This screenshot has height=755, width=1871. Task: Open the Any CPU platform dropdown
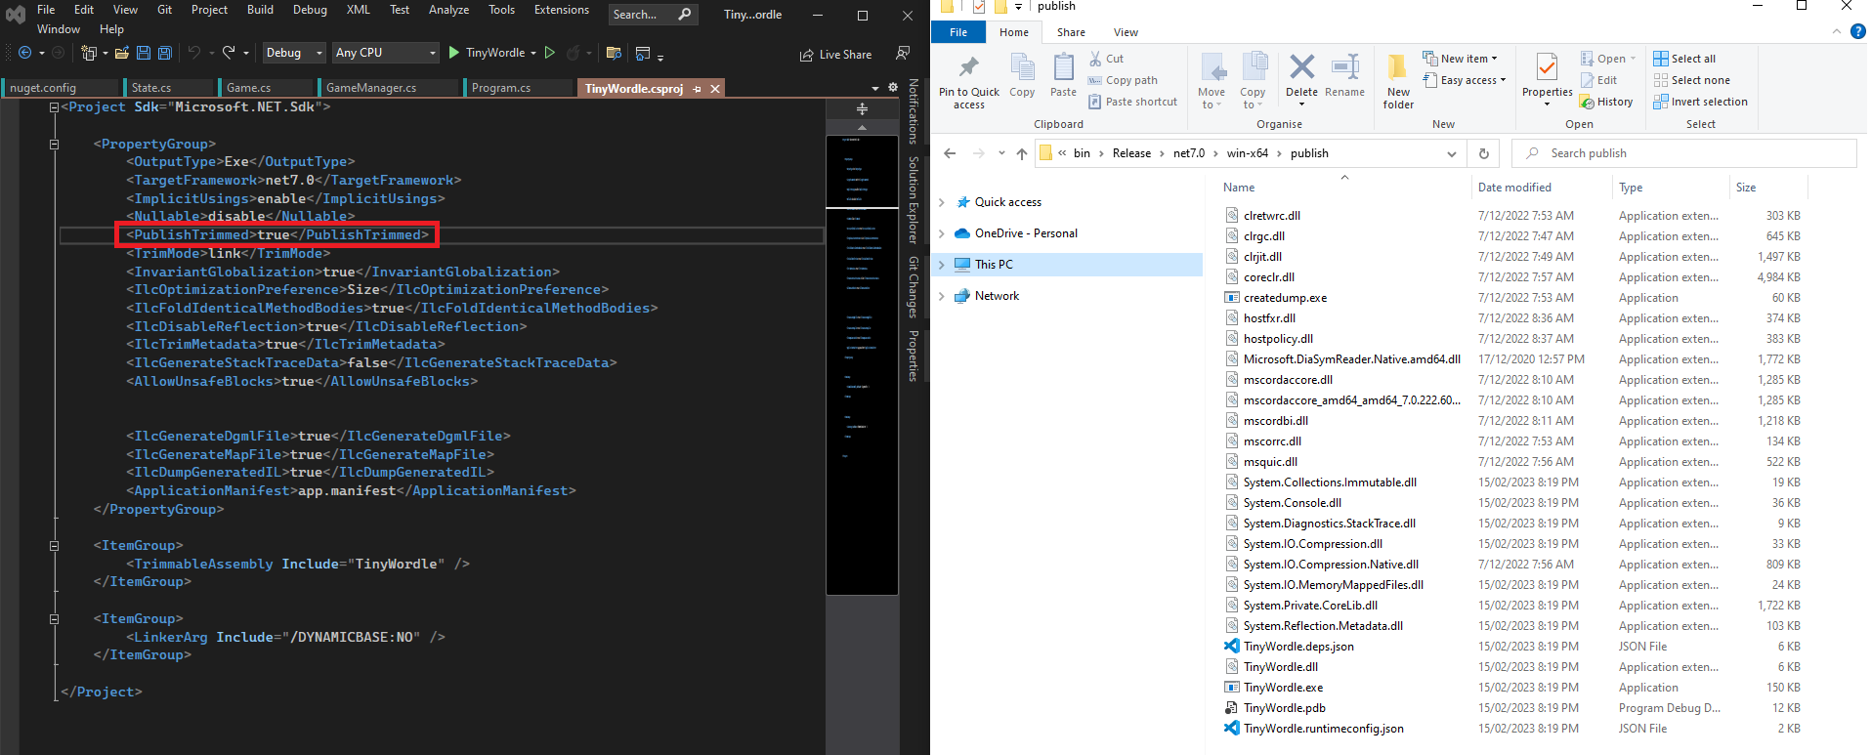385,53
